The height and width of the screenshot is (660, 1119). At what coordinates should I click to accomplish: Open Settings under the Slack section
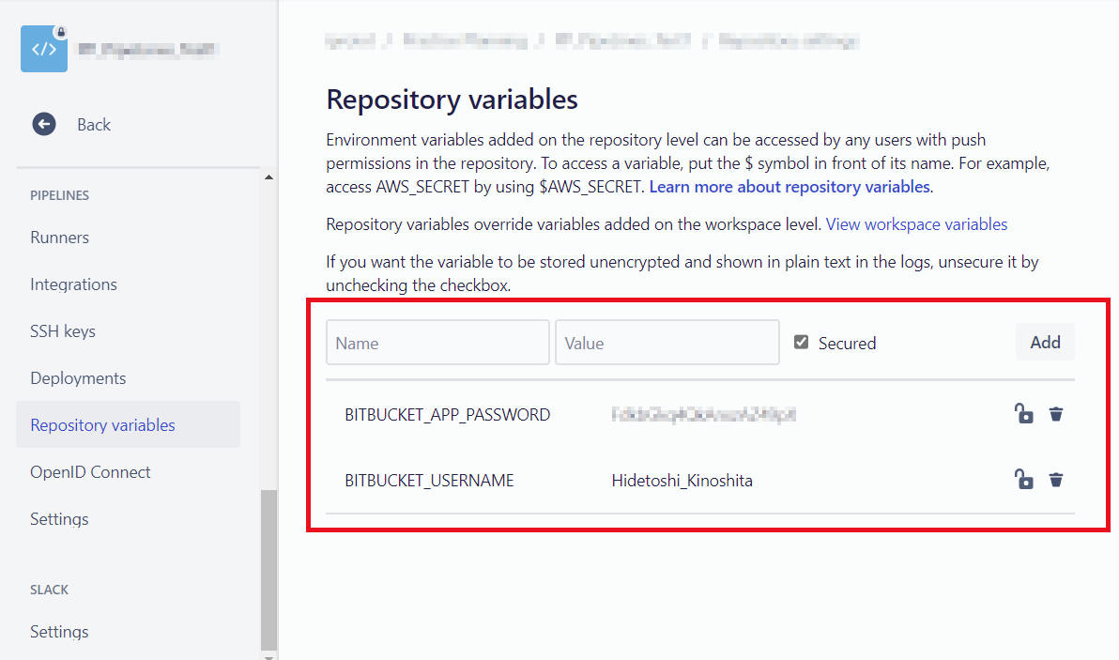point(59,632)
